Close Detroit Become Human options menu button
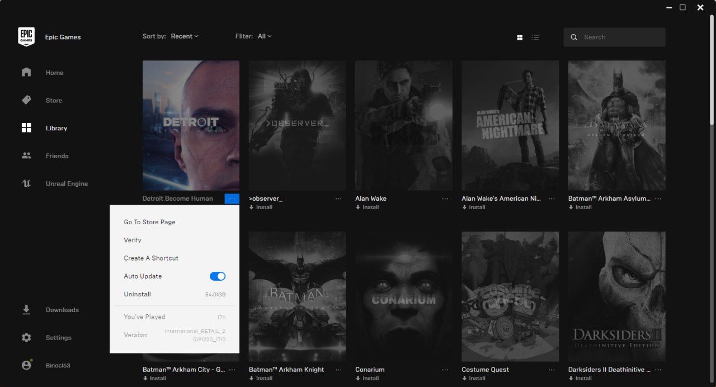716x387 pixels. coord(232,199)
